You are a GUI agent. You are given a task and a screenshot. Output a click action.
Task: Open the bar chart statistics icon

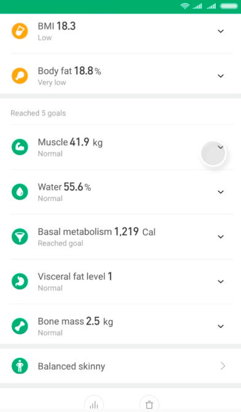(x=94, y=404)
